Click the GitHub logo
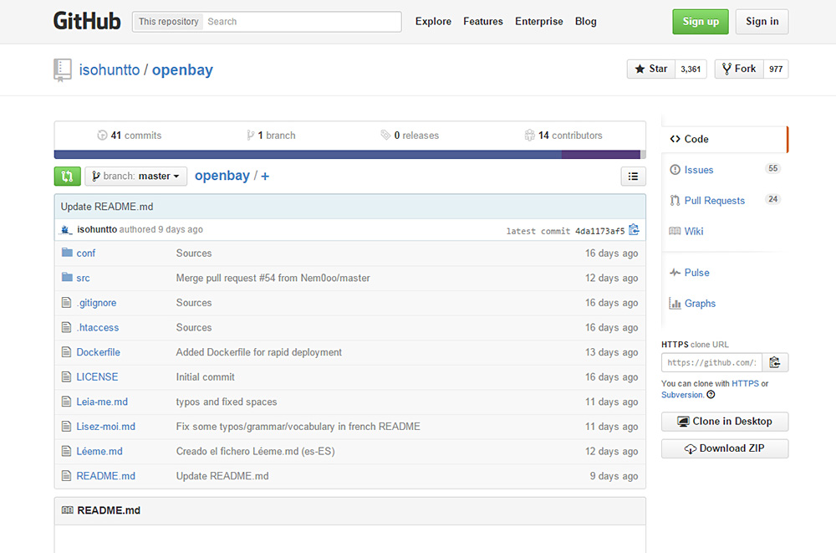The height and width of the screenshot is (553, 836). point(87,22)
